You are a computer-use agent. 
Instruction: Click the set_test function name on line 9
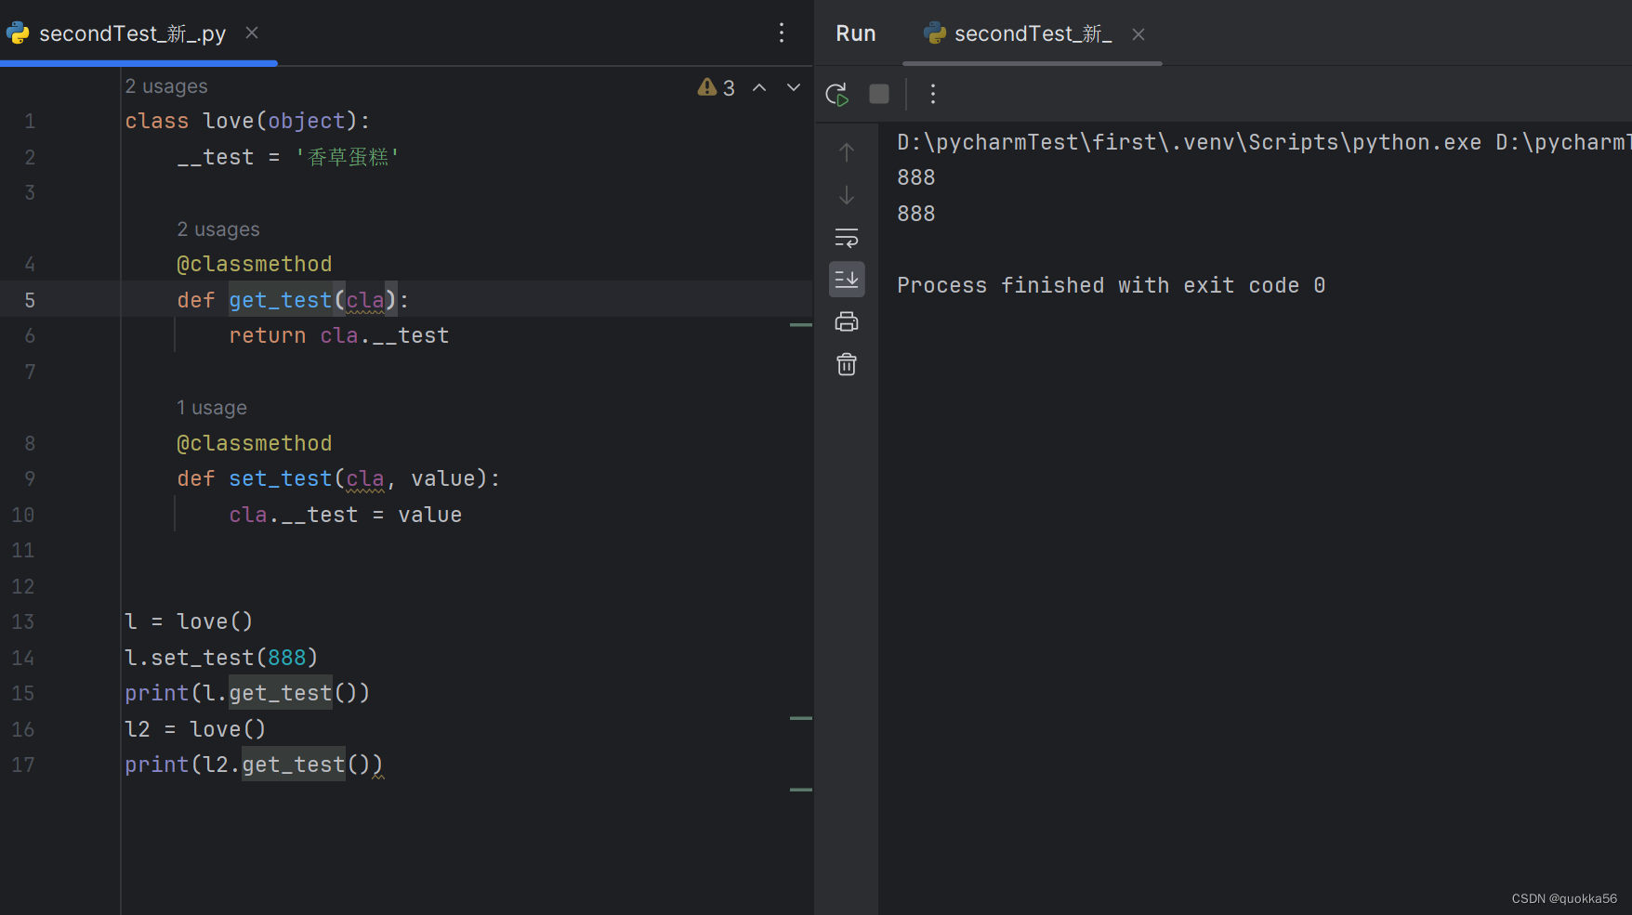pos(280,478)
